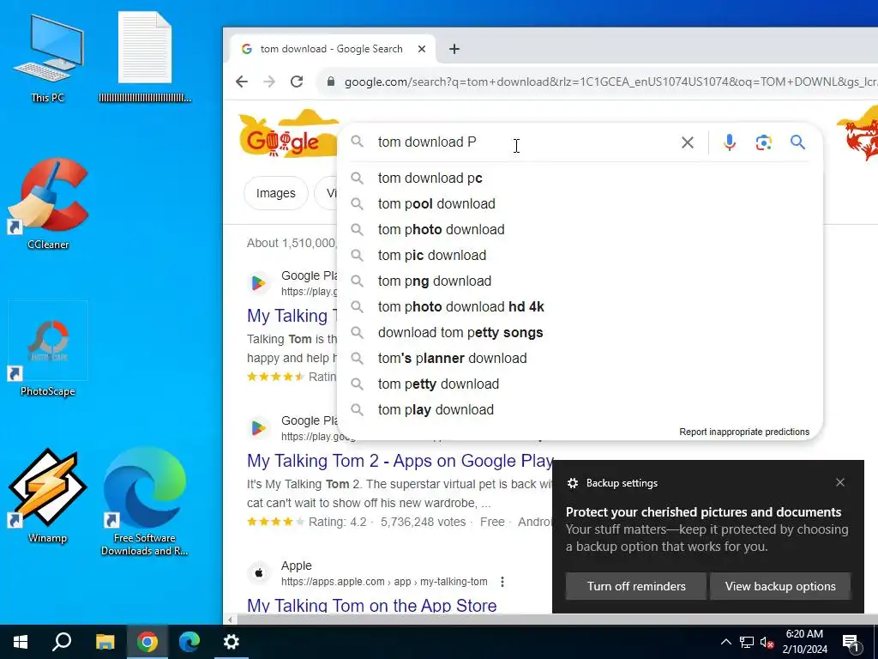Choose suggestion 'tom's planner download'
The image size is (878, 659).
point(580,359)
